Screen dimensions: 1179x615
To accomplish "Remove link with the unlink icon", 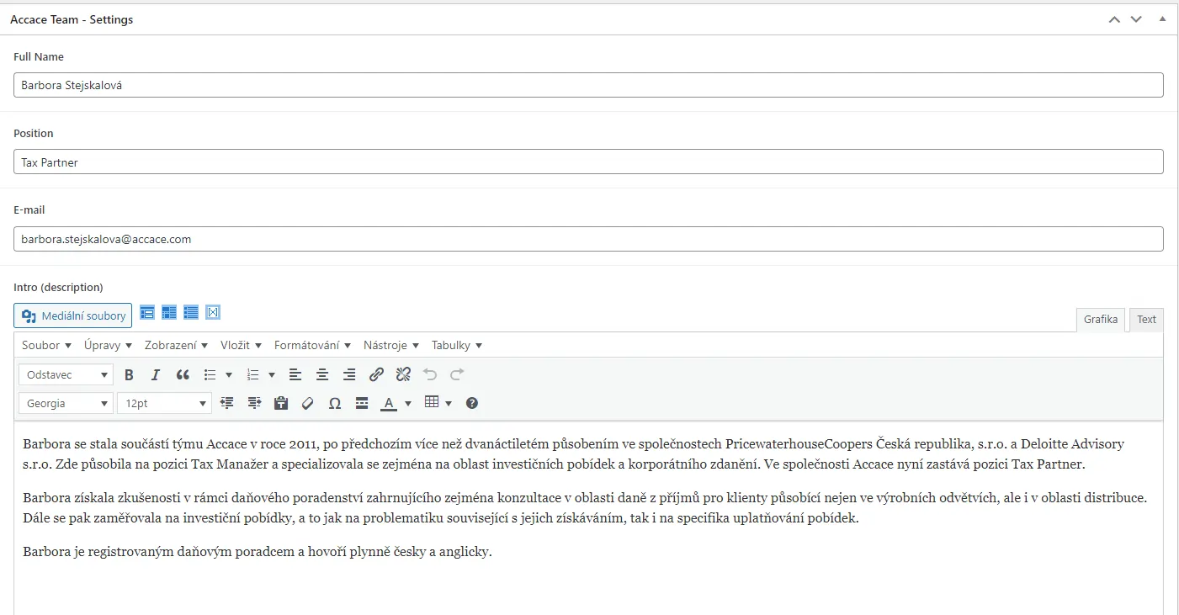I will pyautogui.click(x=403, y=375).
